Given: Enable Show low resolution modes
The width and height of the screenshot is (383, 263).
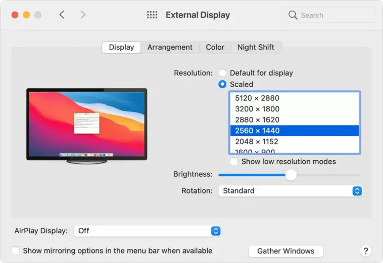Looking at the screenshot, I should [234, 162].
